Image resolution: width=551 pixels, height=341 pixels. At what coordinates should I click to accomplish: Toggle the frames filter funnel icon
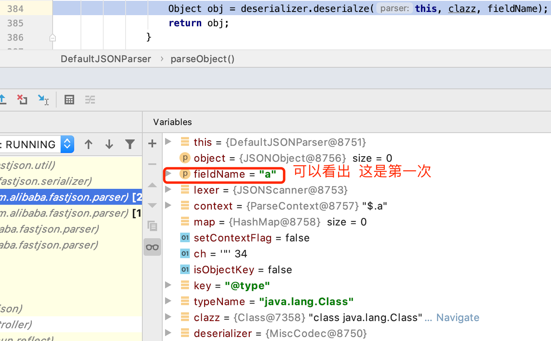coord(130,144)
